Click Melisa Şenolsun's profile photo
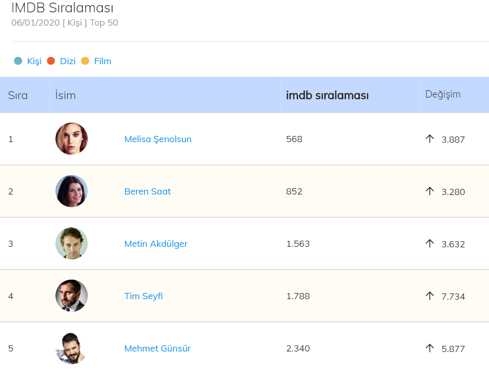Viewport: 489px width, 372px height. 71,139
